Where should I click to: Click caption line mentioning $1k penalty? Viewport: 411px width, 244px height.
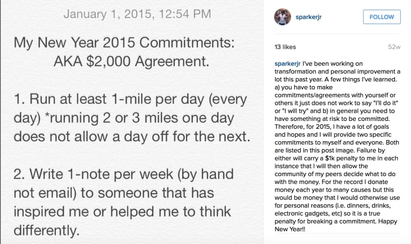(337, 158)
